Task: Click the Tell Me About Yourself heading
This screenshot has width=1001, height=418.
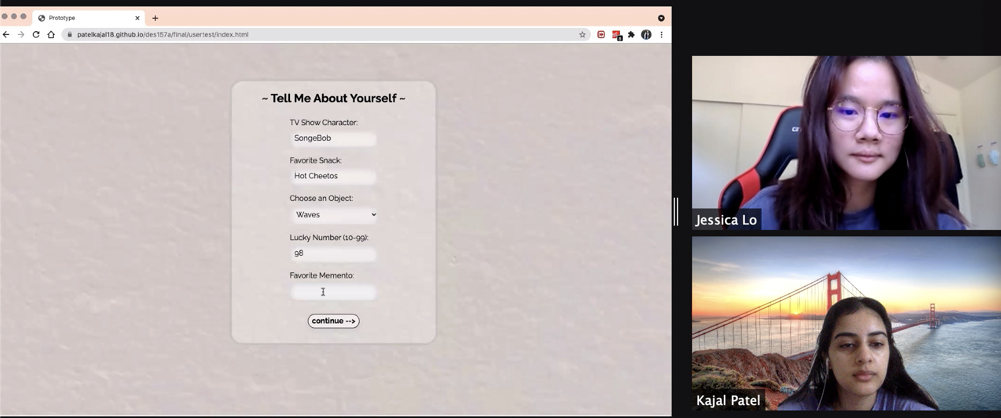Action: [x=334, y=98]
